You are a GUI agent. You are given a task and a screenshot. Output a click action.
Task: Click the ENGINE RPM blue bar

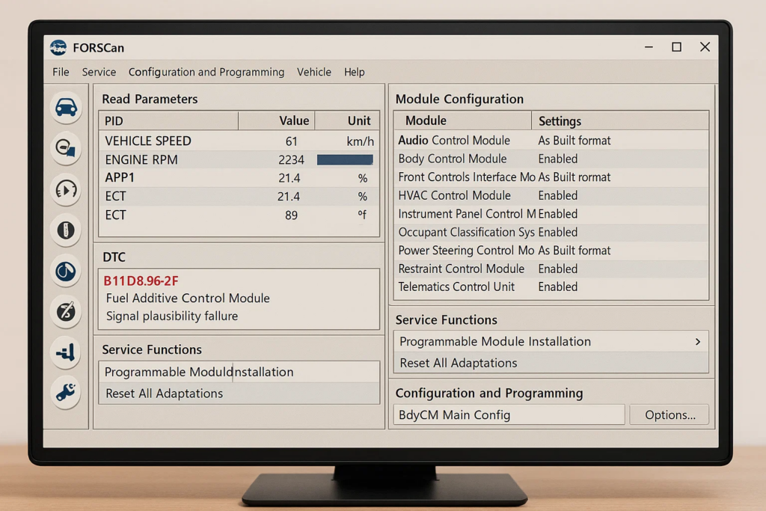point(345,160)
